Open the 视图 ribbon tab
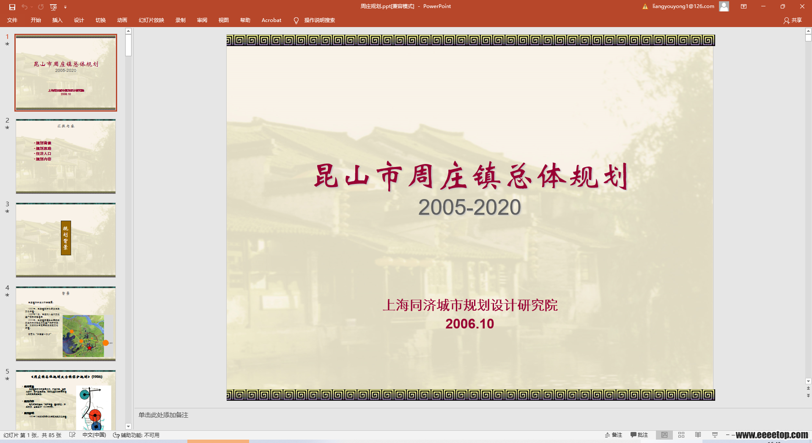The image size is (812, 443). (x=224, y=20)
